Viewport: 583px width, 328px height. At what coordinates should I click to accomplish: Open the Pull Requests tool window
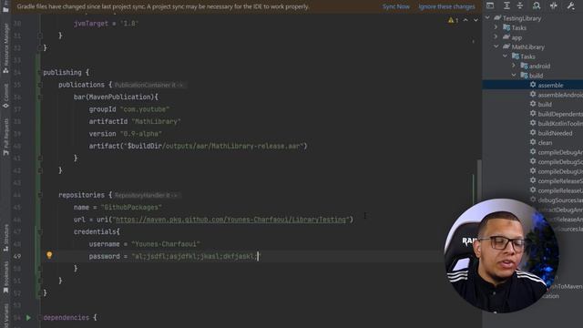click(5, 138)
